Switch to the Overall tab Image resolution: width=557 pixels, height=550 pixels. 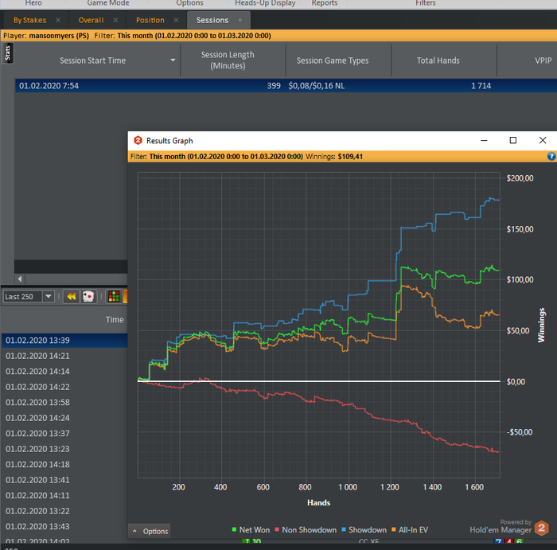(91, 20)
